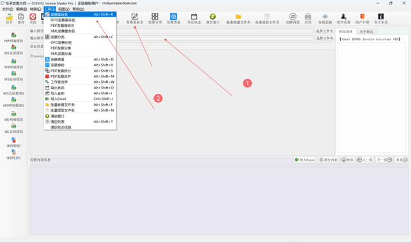Click the 保存 (Save) toolbar icon
Screen dimensions: 411x243
tap(21, 17)
